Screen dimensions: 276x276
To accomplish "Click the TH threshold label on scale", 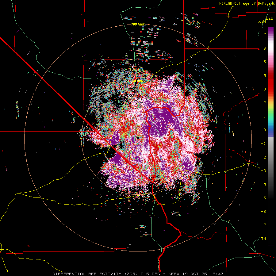I will (x=263, y=239).
